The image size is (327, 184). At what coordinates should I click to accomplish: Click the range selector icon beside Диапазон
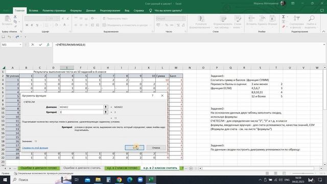pos(106,107)
